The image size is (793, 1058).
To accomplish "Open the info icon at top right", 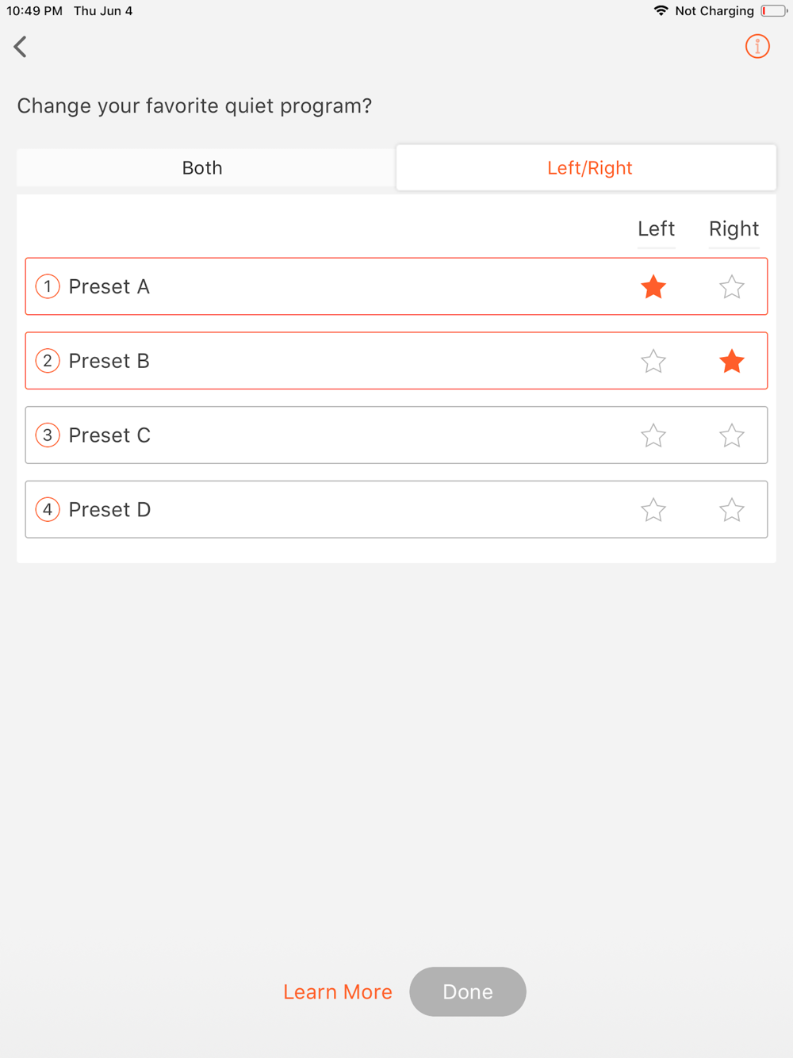I will point(757,47).
